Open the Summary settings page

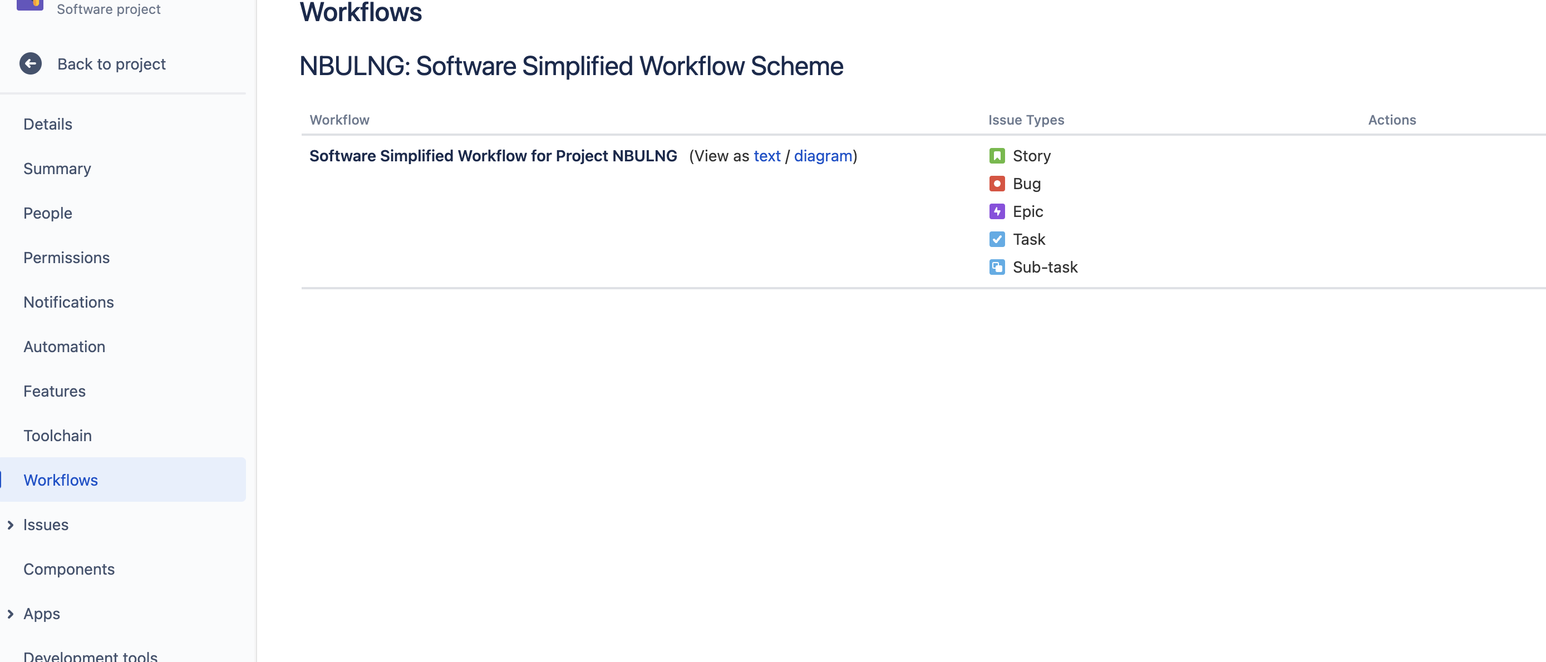click(122, 169)
